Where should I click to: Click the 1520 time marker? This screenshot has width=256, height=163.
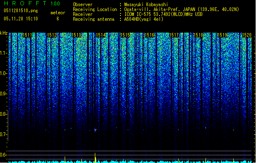(247, 35)
